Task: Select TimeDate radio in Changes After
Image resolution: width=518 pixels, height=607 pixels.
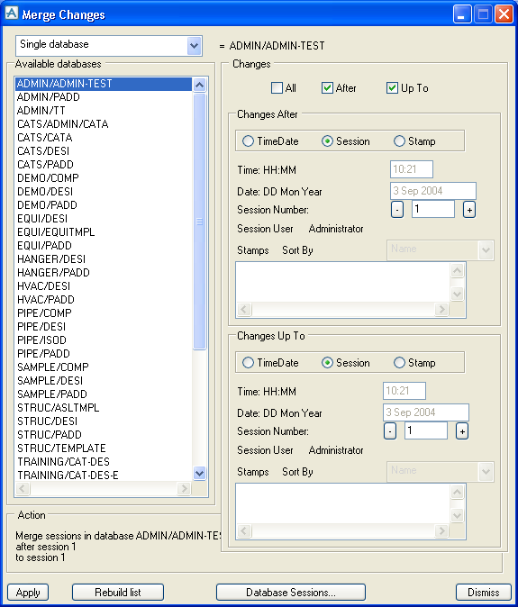Action: 248,140
